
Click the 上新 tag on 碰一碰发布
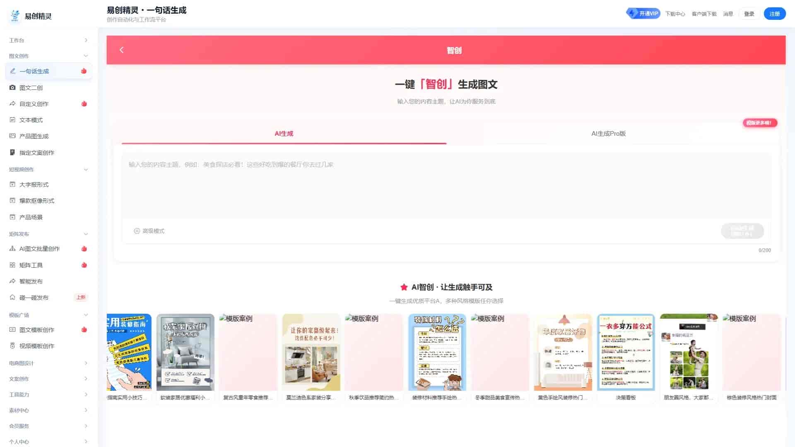click(x=81, y=298)
